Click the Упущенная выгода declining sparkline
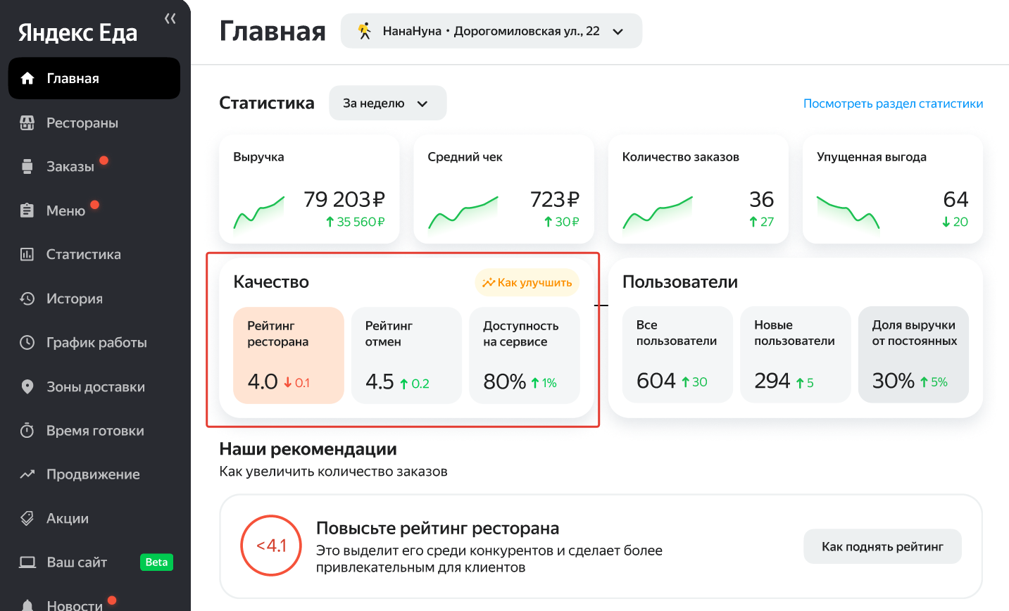 tap(848, 213)
